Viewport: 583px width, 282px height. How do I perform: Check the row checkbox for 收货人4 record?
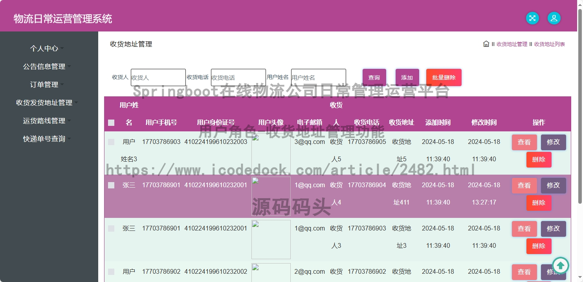tap(111, 185)
